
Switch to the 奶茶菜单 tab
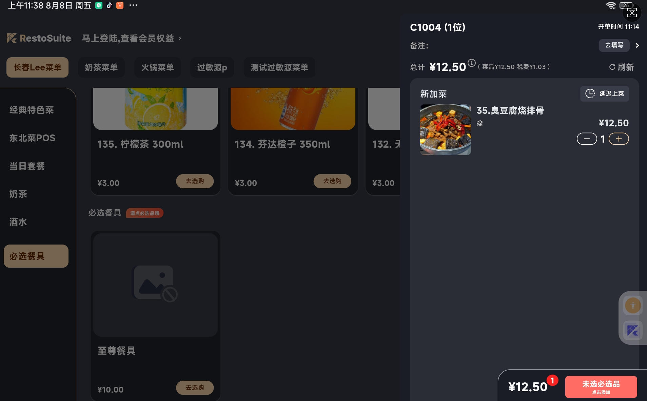101,67
